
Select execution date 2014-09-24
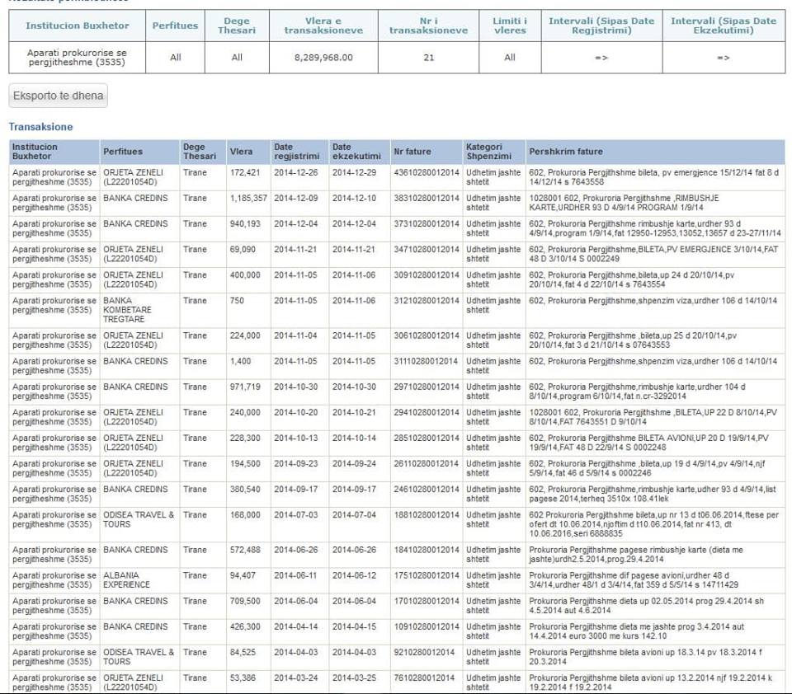[x=354, y=464]
